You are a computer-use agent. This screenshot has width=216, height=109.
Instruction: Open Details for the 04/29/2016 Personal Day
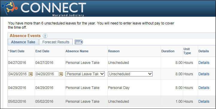click(204, 88)
